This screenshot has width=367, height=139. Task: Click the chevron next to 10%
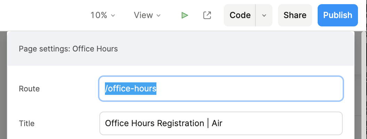113,16
